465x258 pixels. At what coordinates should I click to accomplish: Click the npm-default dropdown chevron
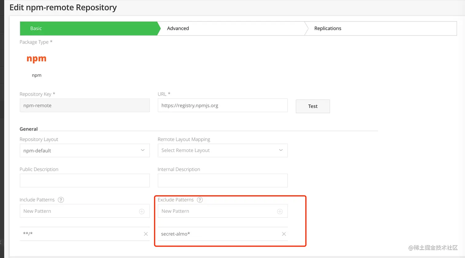(x=143, y=150)
